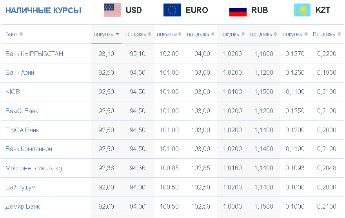Open the Бакай Банк link
Screen dimensions: 345x218
click(x=22, y=111)
